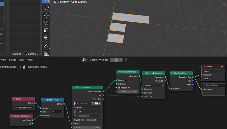The width and height of the screenshot is (227, 129).
Task: Click the Depth value field
Action: 128,91
